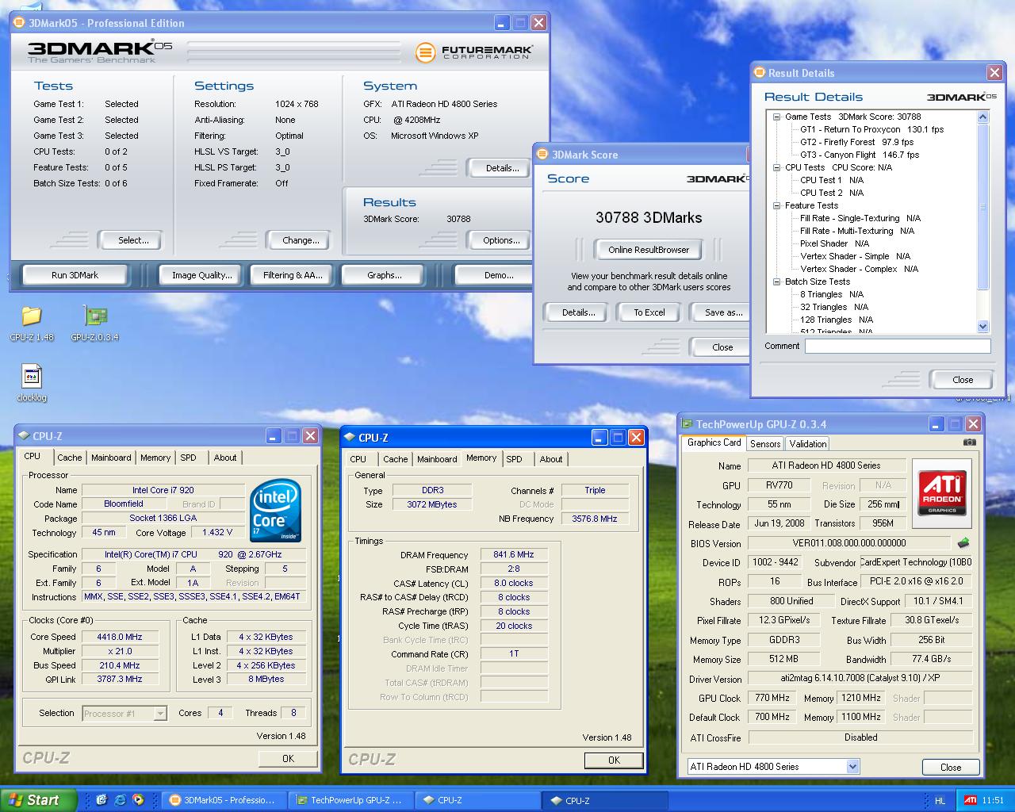The width and height of the screenshot is (1015, 812).
Task: Click the third quick launch icon beside Internet Explorer
Action: (x=137, y=800)
